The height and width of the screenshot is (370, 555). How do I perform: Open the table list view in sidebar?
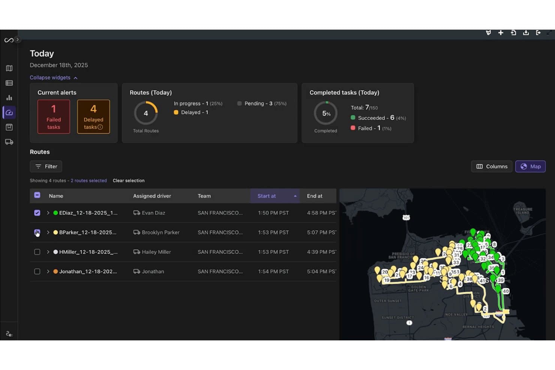pyautogui.click(x=9, y=83)
